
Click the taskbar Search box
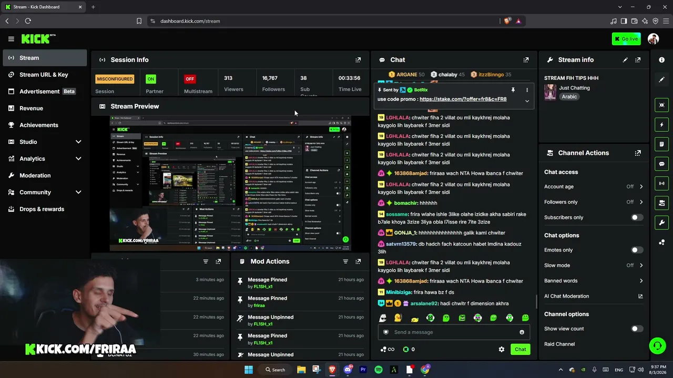[276, 370]
